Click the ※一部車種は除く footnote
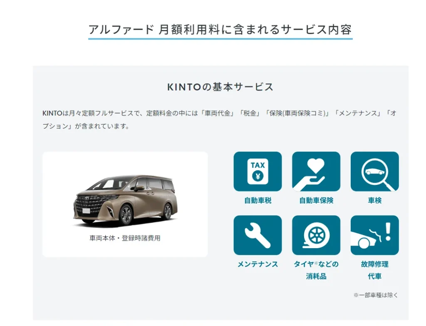 tap(376, 295)
